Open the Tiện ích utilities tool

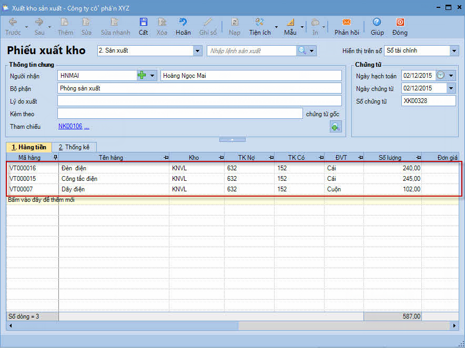pos(260,22)
